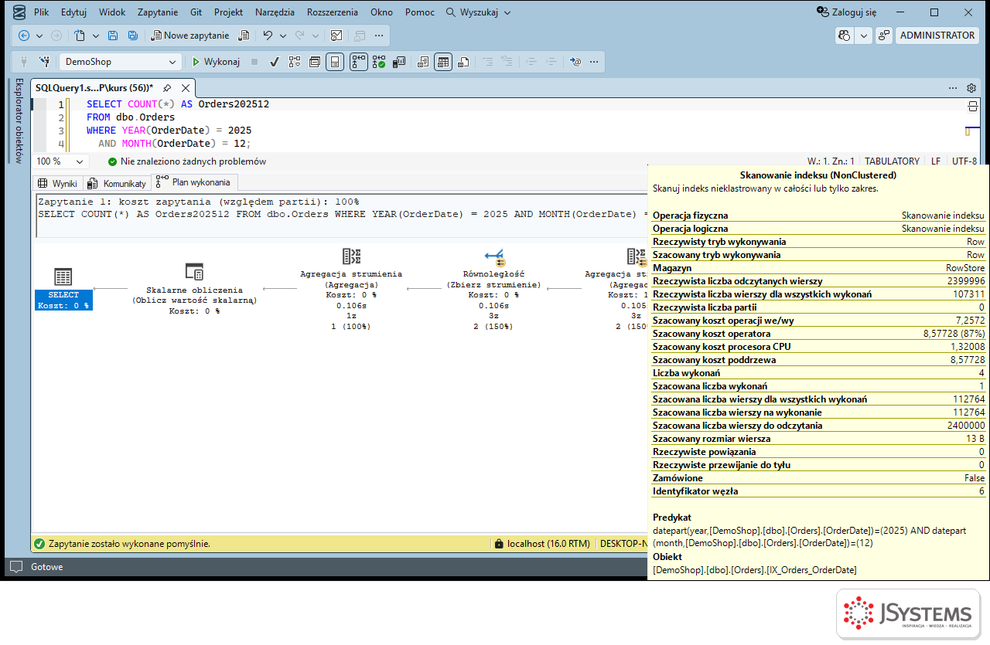The width and height of the screenshot is (990, 645).
Task: Click the Parse query checkmark icon
Action: tap(274, 62)
